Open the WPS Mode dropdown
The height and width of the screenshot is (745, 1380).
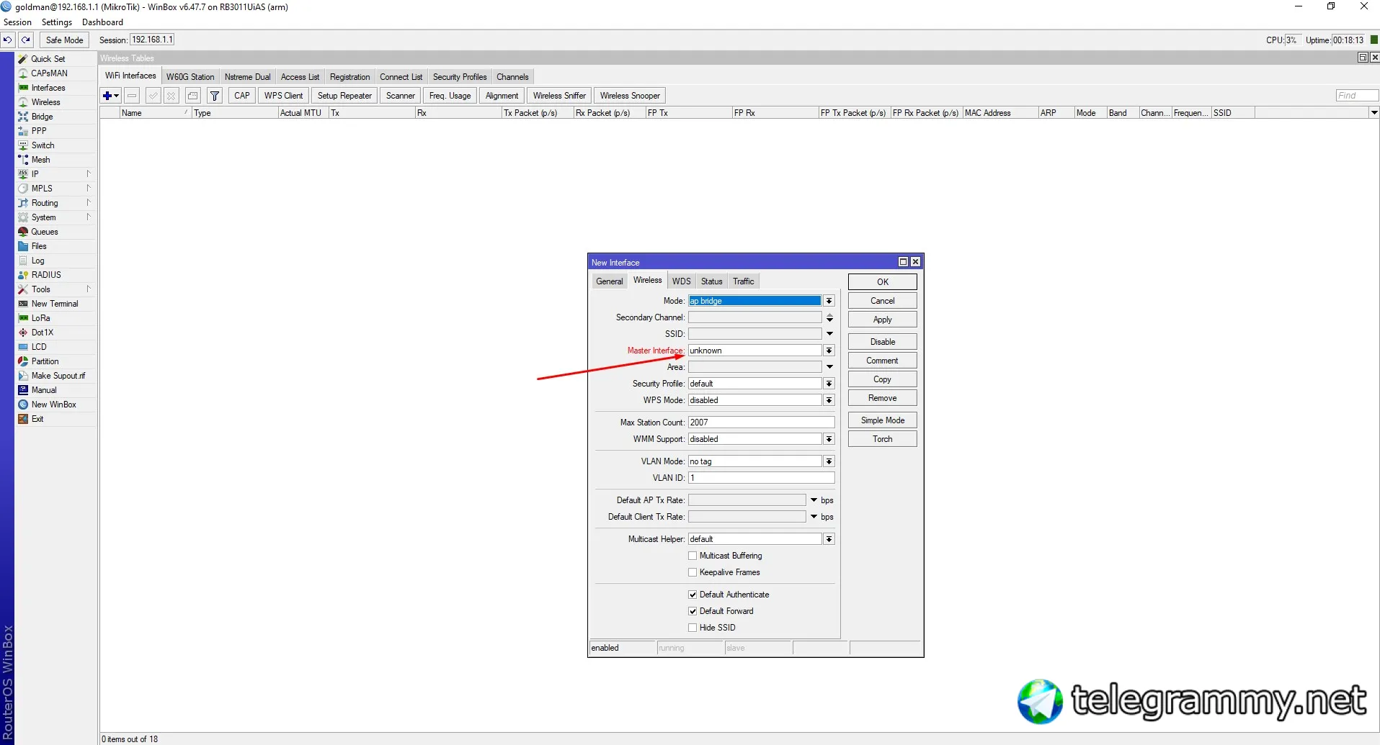click(829, 400)
